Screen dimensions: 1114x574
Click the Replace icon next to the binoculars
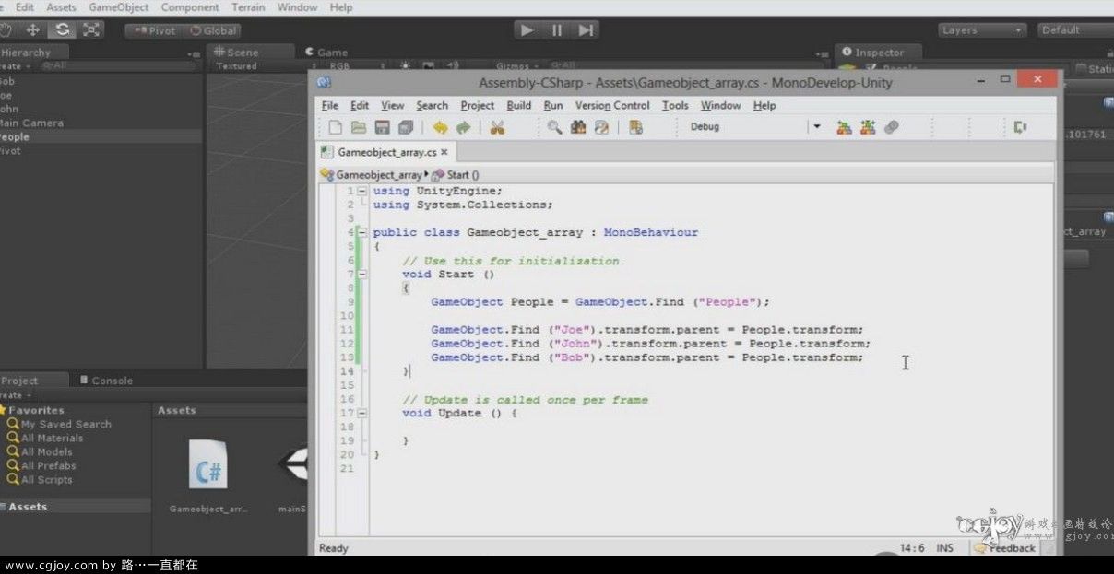[601, 127]
